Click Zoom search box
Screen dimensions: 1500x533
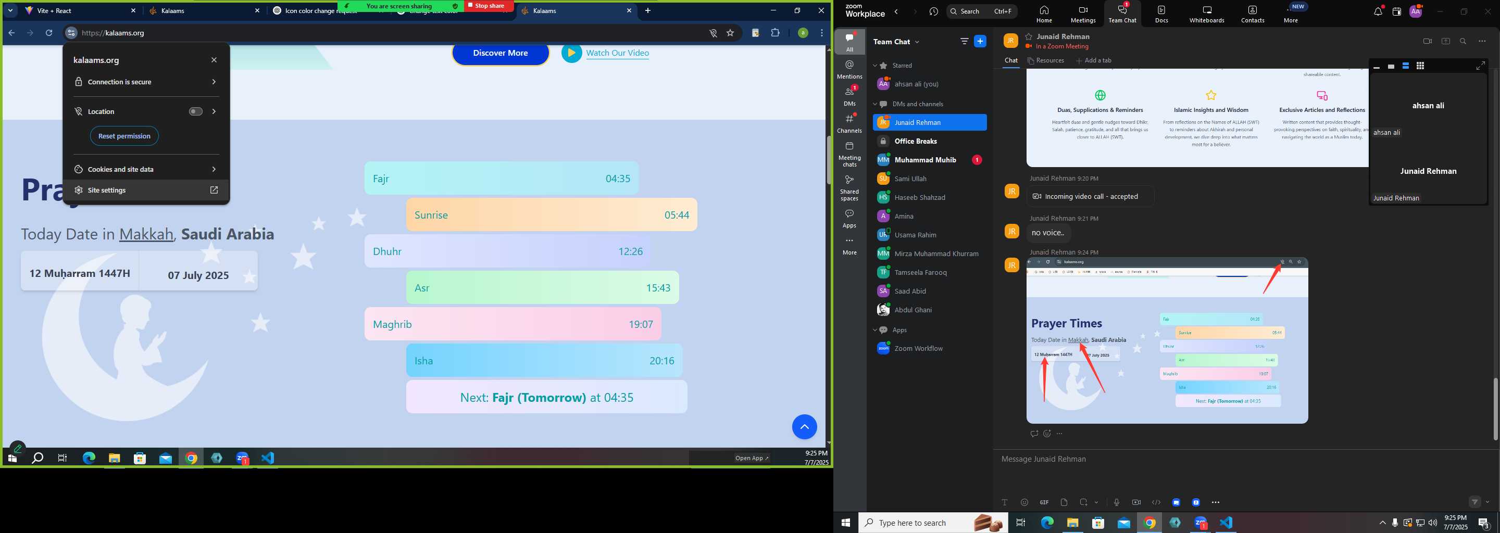982,11
